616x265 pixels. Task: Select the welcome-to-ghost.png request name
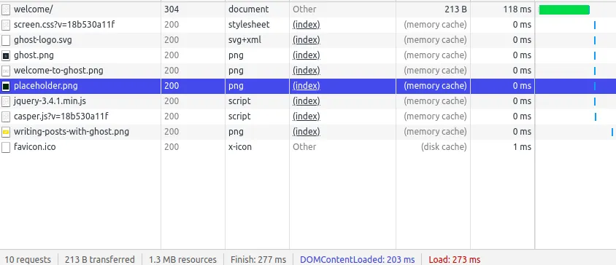pyautogui.click(x=58, y=71)
